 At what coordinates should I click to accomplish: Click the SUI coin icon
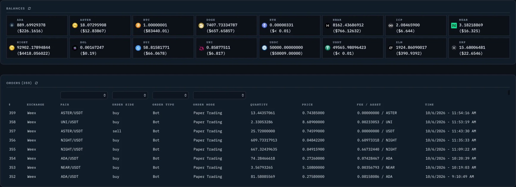click(x=138, y=48)
